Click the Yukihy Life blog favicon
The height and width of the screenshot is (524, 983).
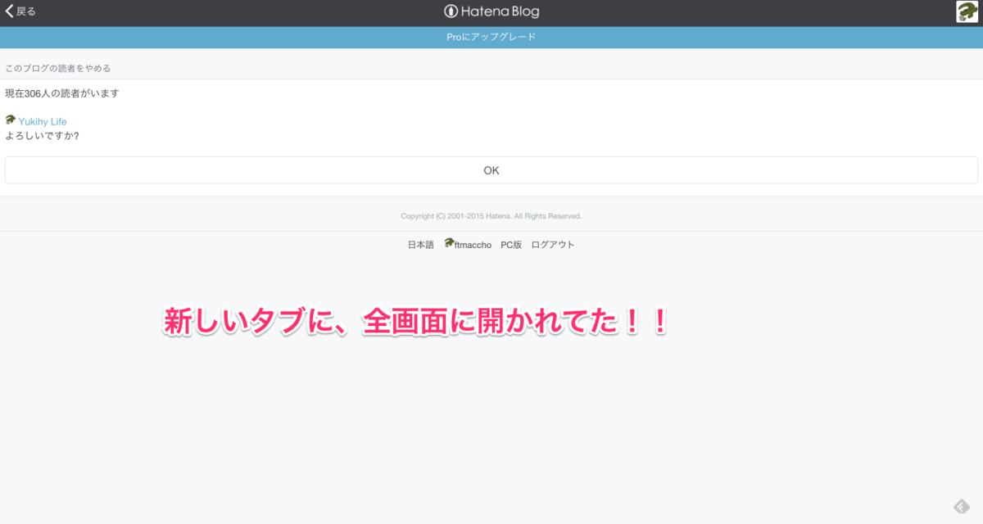click(10, 120)
